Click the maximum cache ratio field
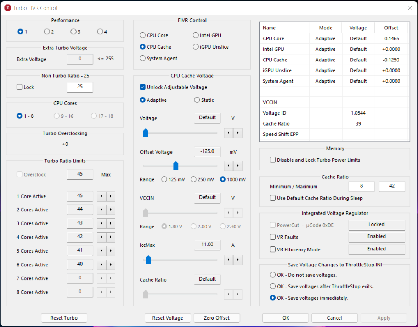This screenshot has height=327, width=418. click(x=392, y=186)
